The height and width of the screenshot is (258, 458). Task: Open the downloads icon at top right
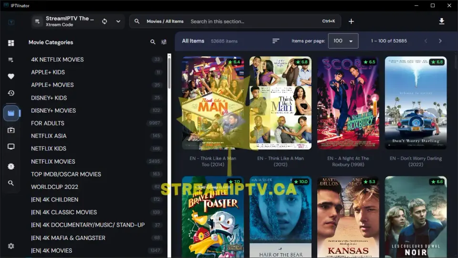coord(442,21)
